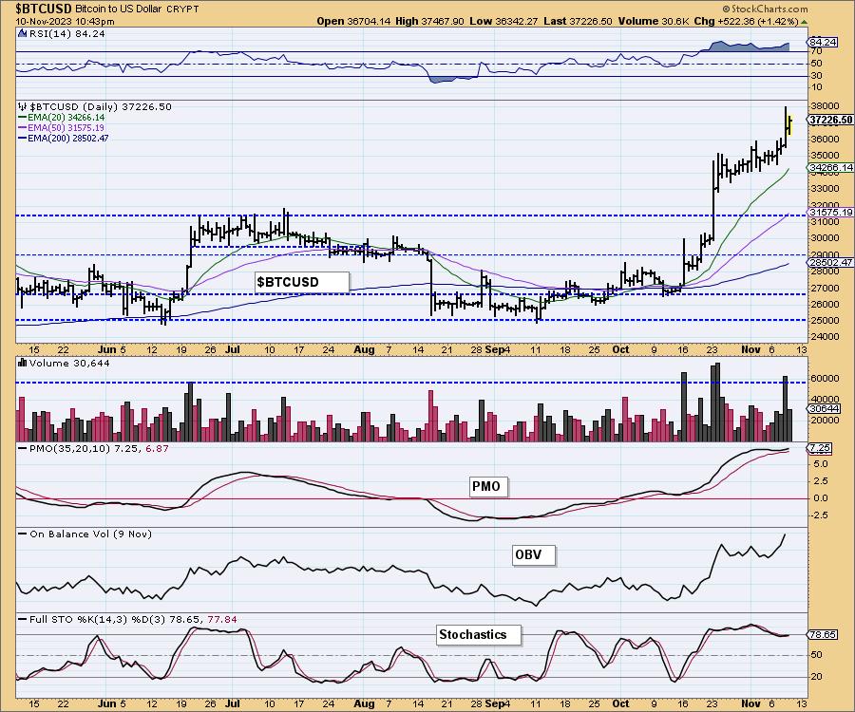
Task: Click the PMO annotation label box
Action: (488, 486)
